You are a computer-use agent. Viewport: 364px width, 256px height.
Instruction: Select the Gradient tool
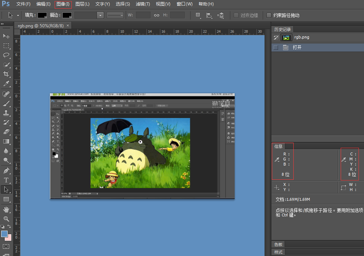(x=6, y=141)
